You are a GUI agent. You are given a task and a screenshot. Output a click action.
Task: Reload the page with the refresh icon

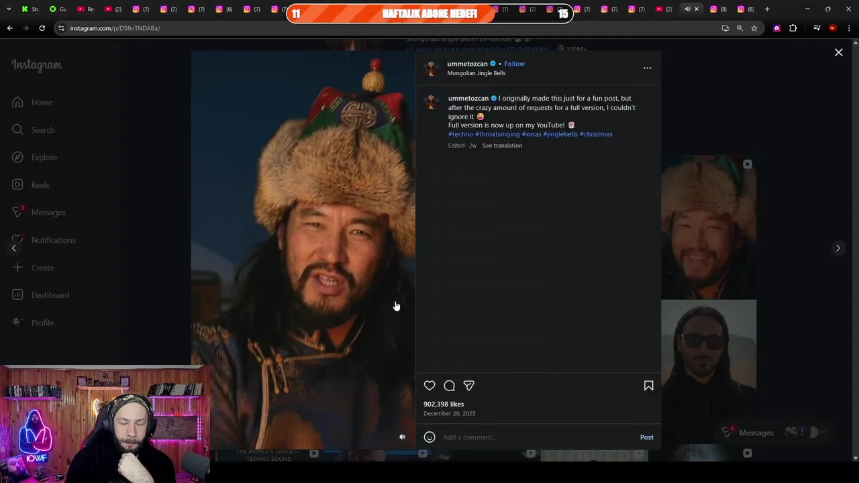(x=42, y=28)
